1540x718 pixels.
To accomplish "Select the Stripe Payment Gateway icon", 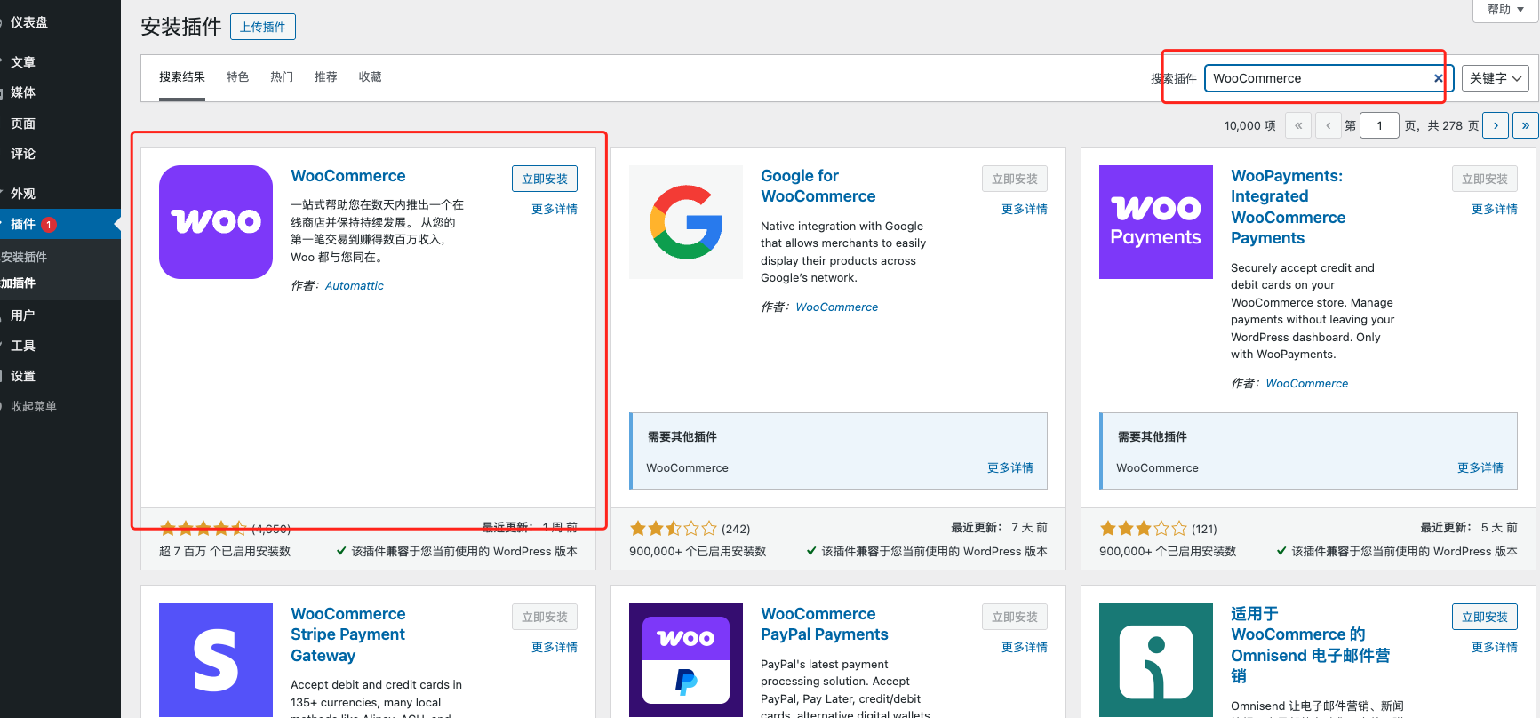I will (x=216, y=659).
